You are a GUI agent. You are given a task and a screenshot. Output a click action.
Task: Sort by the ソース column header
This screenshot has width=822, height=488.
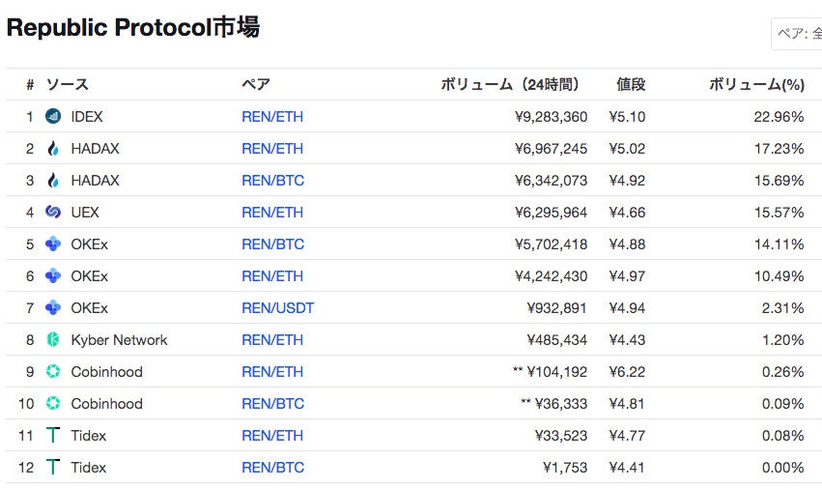67,84
